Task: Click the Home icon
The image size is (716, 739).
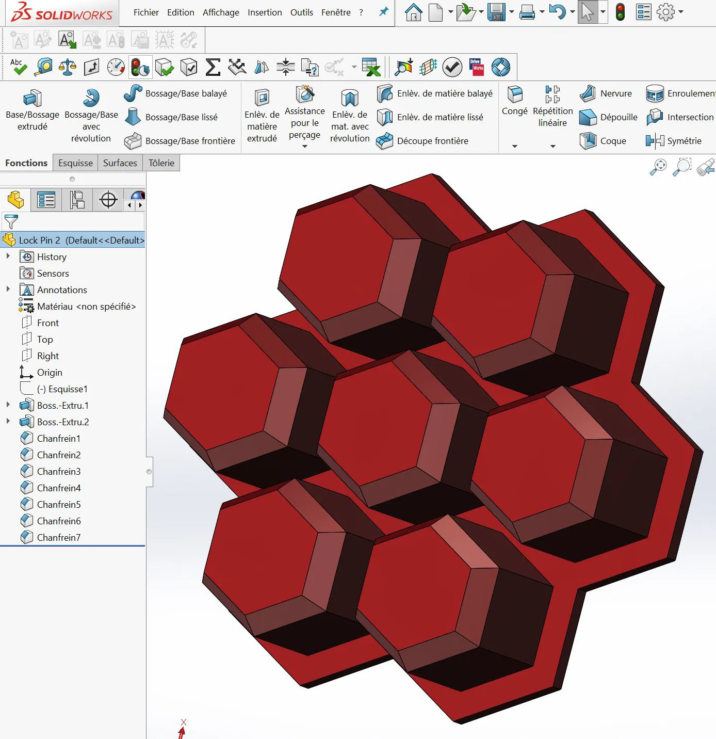Action: coord(413,12)
